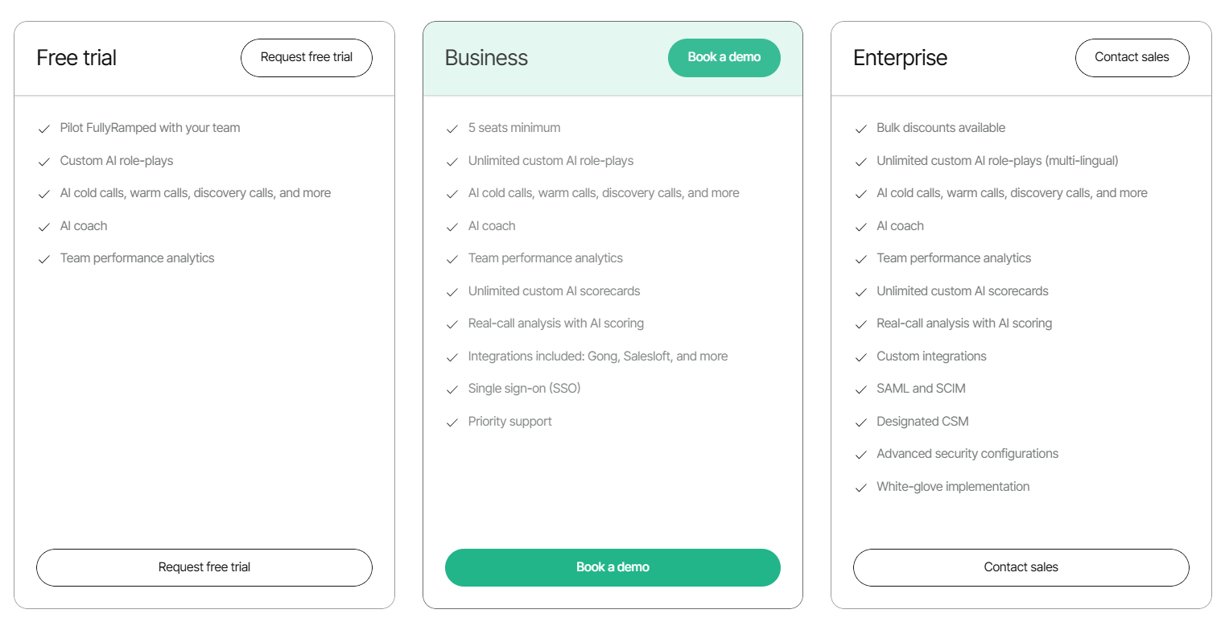1225x626 pixels.
Task: Click the checkmark beside 'Advanced security configurations'
Action: click(x=860, y=455)
